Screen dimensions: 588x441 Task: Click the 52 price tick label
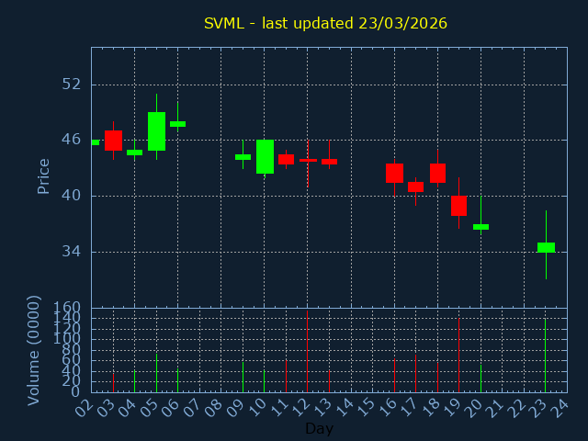[x=72, y=85]
